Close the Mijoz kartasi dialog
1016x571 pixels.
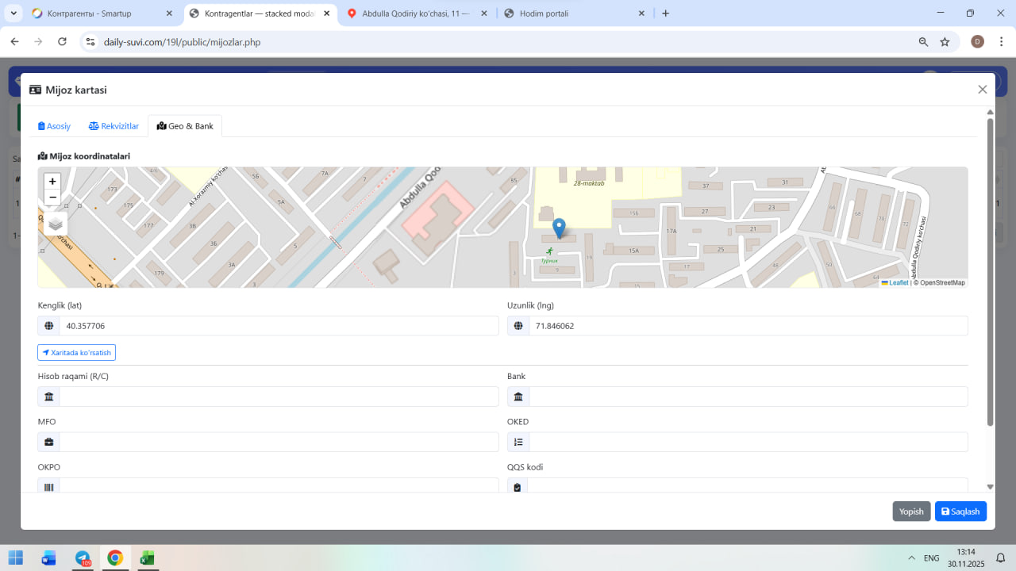(x=982, y=90)
